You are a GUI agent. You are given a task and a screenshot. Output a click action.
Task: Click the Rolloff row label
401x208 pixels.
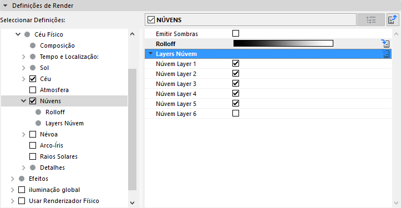point(165,44)
